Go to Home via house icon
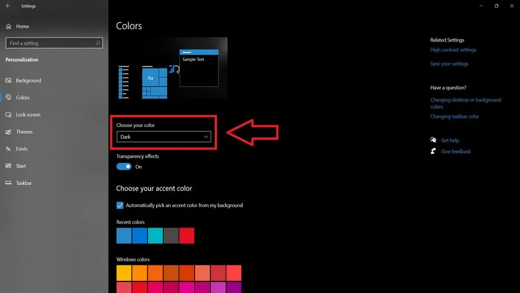The height and width of the screenshot is (293, 520). (x=9, y=26)
